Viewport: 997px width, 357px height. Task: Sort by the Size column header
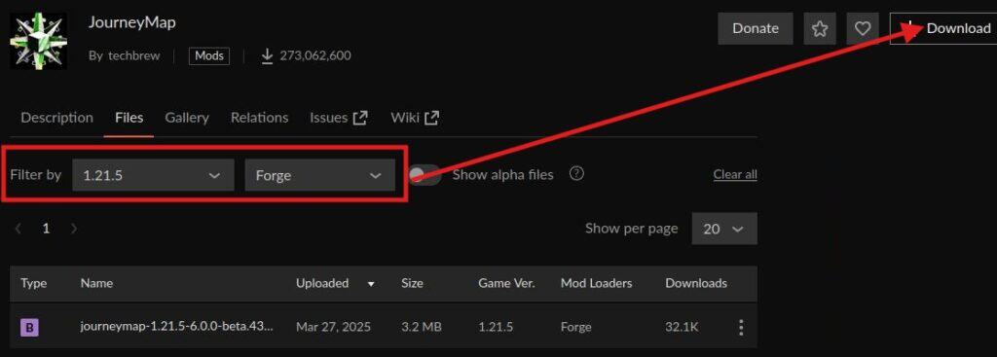412,283
